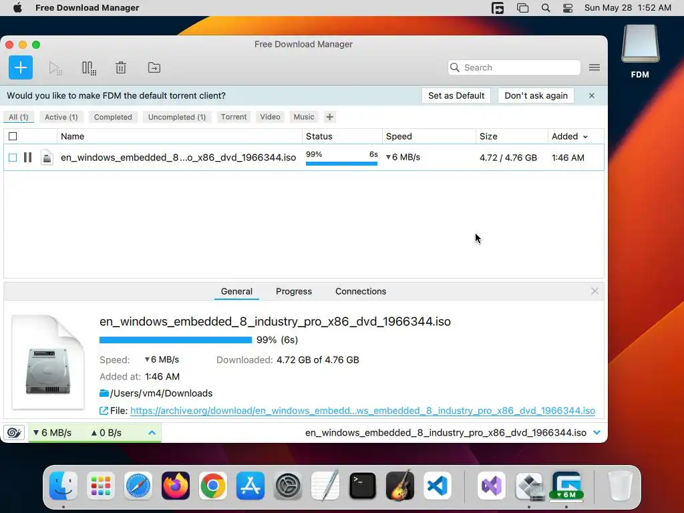Open Spotlight search in menu bar
The height and width of the screenshot is (513, 684).
click(545, 8)
